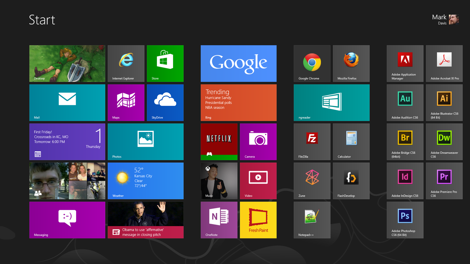Screen dimensions: 470x264
Task: Launch Google Chrome from its tile
Action: tap(312, 63)
